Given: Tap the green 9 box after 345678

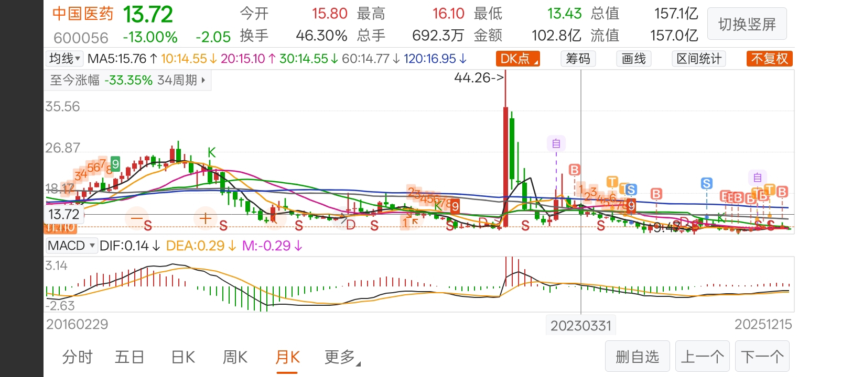Looking at the screenshot, I should pyautogui.click(x=115, y=164).
